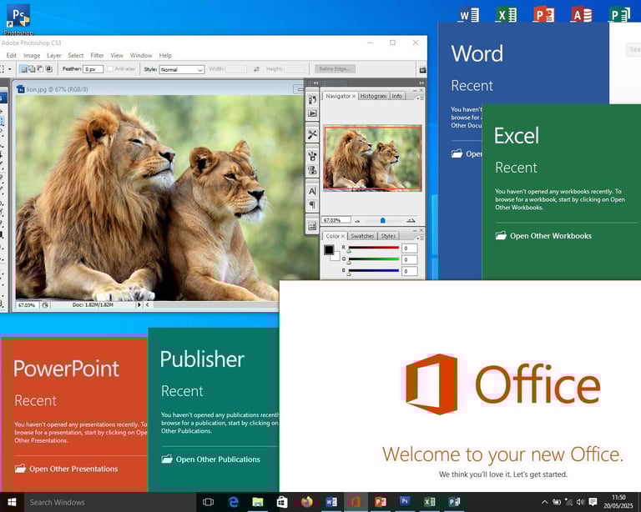The image size is (641, 512).
Task: Click the Search Windows box on taskbar
Action: pyautogui.click(x=110, y=502)
